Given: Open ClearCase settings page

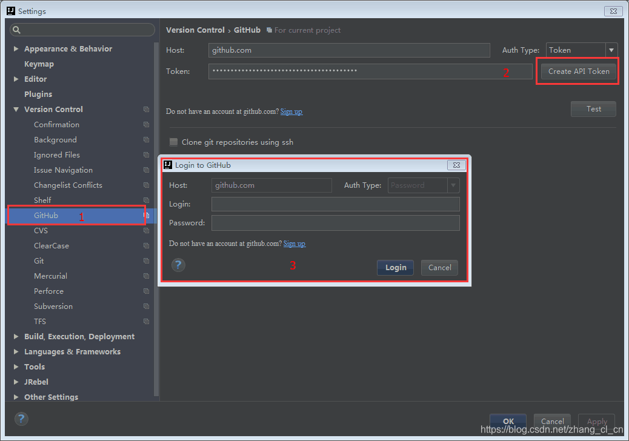Looking at the screenshot, I should (x=52, y=246).
